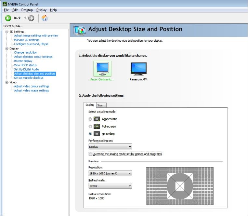Open Rotate display task

tap(23, 61)
